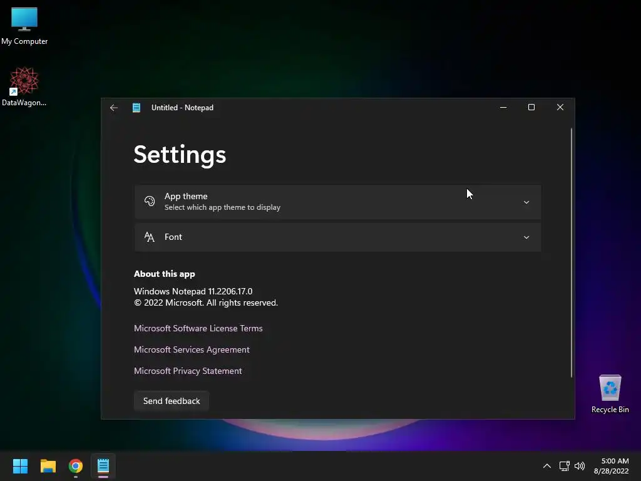This screenshot has width=641, height=481.
Task: Open Microsoft Privacy Statement link
Action: coord(188,371)
